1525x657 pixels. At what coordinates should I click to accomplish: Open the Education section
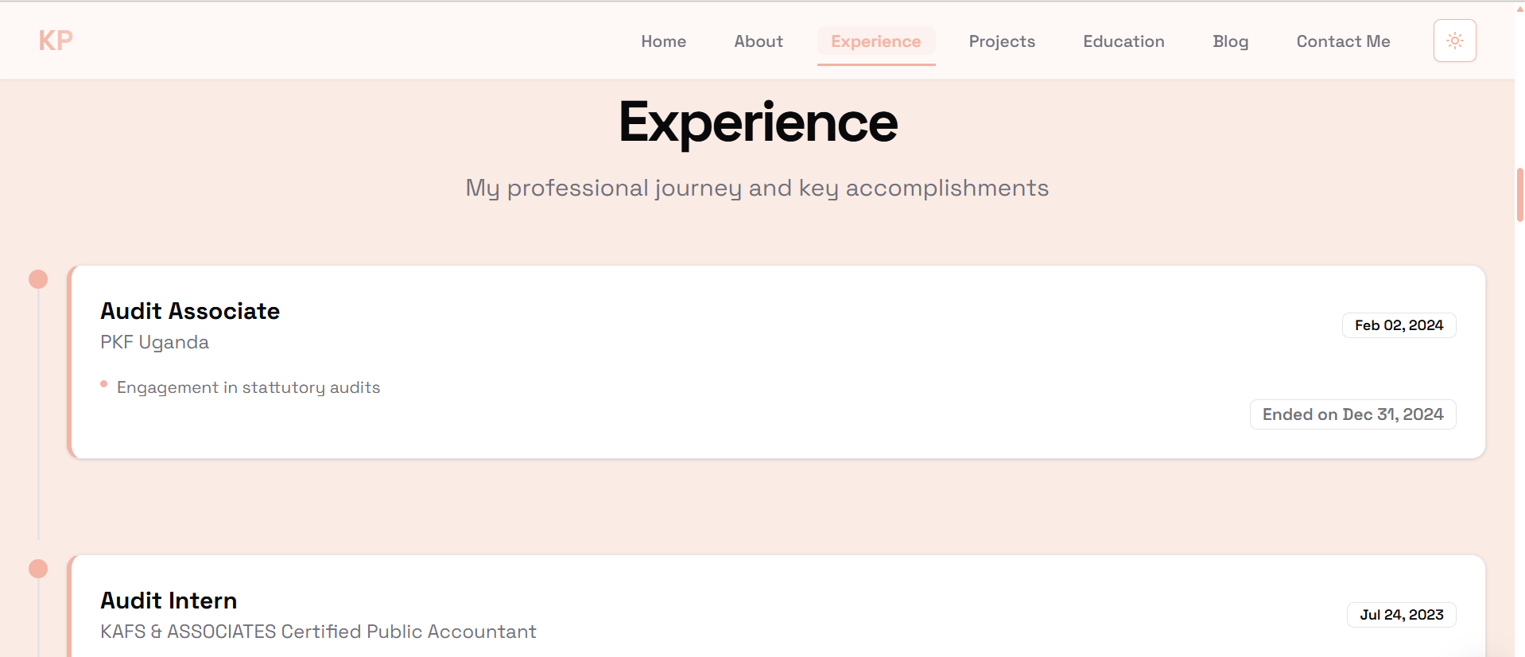(x=1123, y=41)
